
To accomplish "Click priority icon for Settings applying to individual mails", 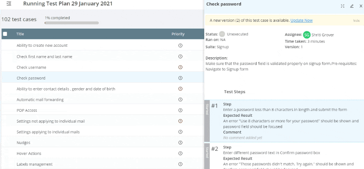I will pos(180,132).
